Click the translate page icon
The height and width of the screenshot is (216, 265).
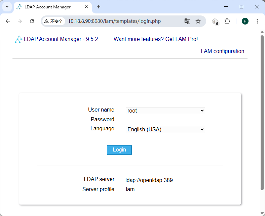(x=187, y=21)
